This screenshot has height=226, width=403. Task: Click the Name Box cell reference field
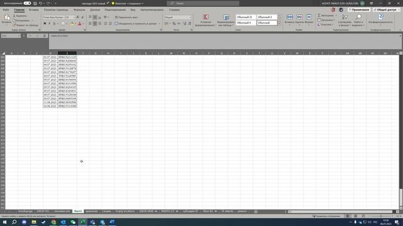(x=11, y=36)
